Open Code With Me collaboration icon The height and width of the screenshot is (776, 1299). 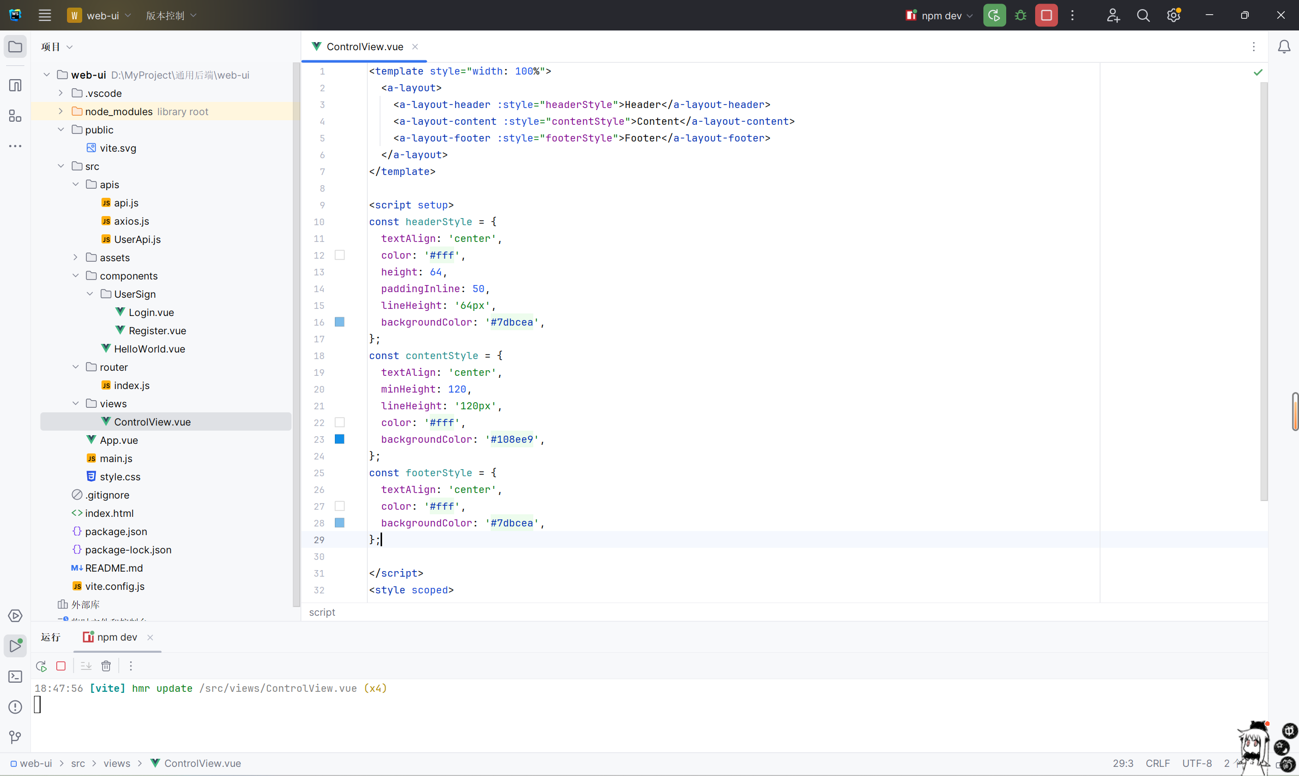(1113, 15)
